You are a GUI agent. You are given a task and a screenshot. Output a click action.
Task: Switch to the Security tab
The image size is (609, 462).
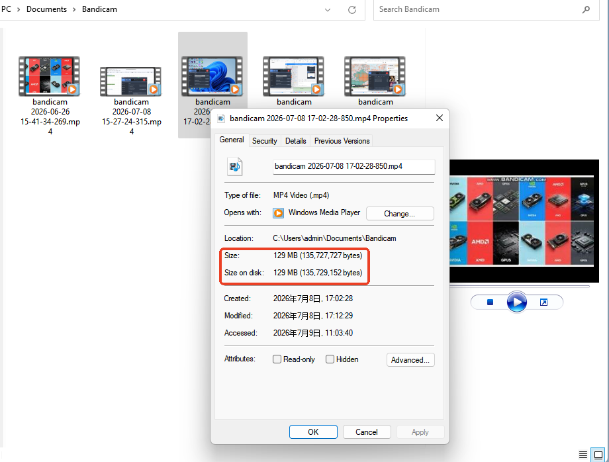click(x=265, y=141)
